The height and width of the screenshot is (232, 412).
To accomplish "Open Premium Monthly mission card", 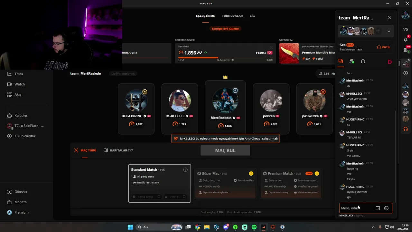I will click(307, 53).
